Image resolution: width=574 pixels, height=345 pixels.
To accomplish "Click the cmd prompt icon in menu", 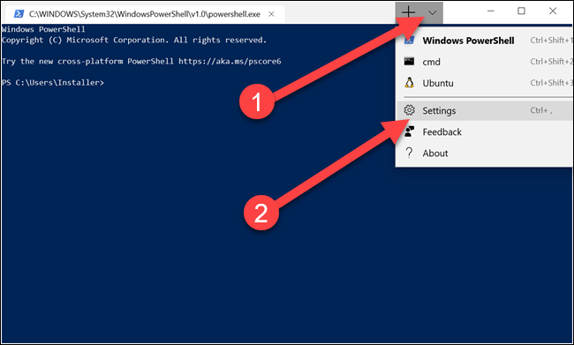I will (x=409, y=61).
